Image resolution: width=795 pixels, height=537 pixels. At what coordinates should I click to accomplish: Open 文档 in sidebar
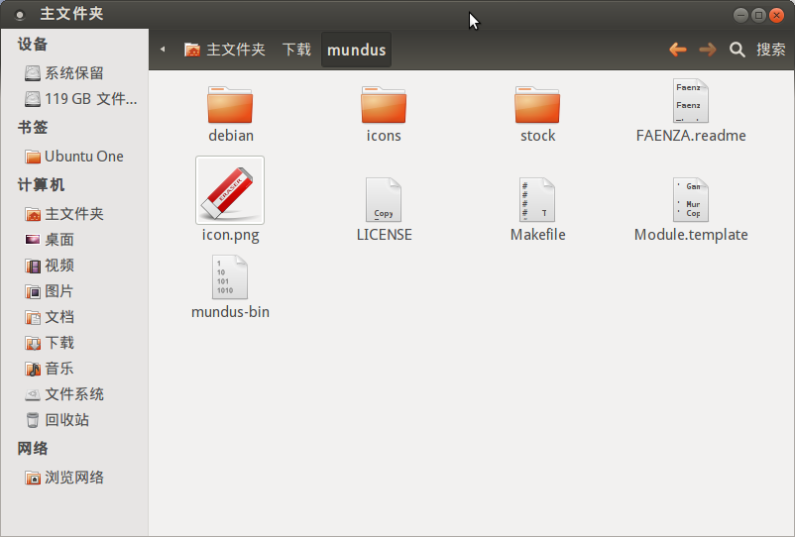tap(74, 317)
